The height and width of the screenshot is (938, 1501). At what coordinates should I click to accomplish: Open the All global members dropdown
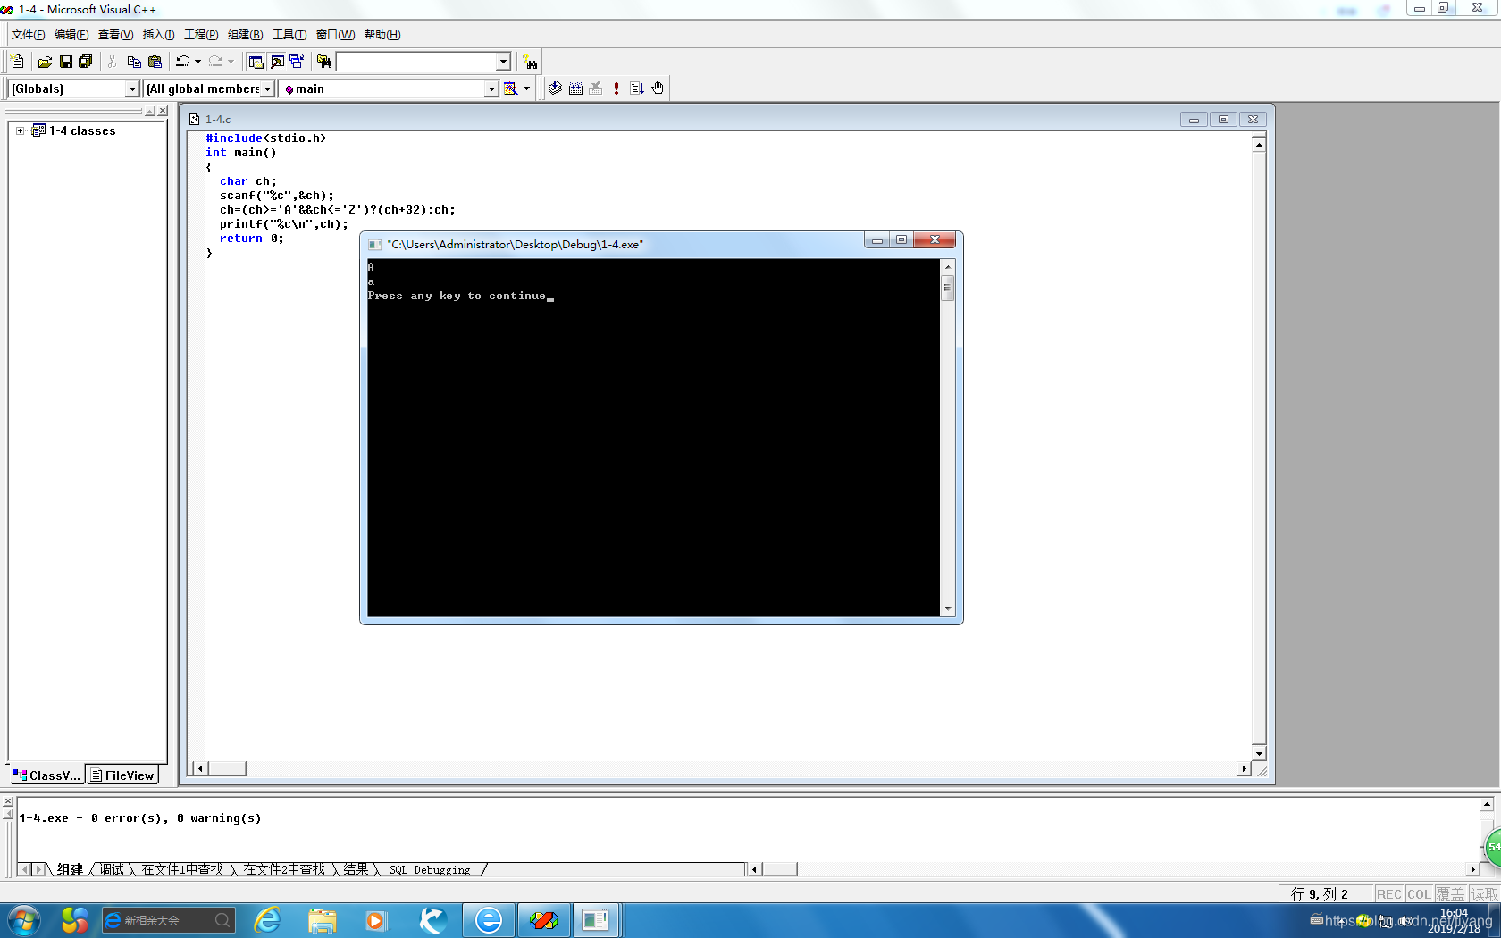(267, 89)
